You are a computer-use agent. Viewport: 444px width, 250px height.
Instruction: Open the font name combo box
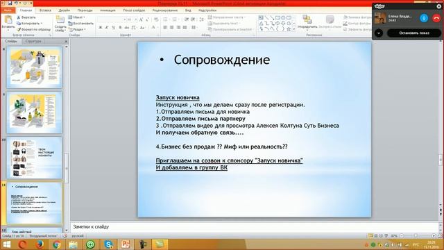point(112,19)
